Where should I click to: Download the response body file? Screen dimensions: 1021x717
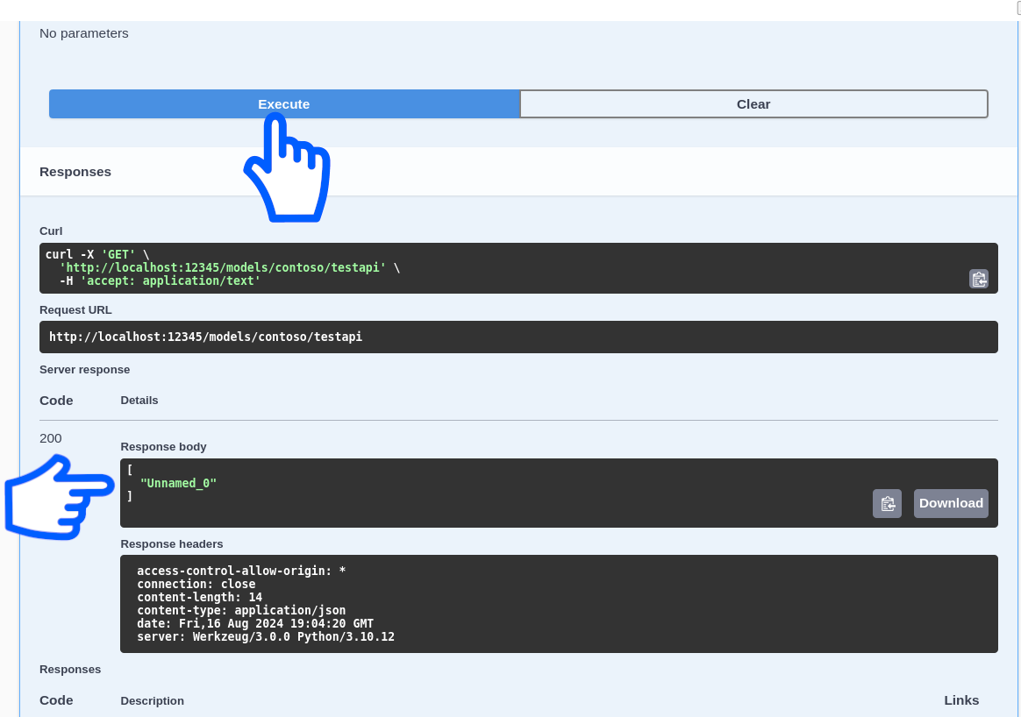pos(951,503)
